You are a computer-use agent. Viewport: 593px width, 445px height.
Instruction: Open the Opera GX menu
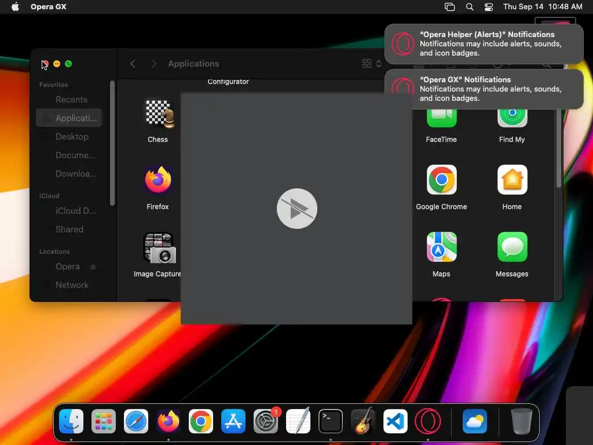tap(49, 6)
